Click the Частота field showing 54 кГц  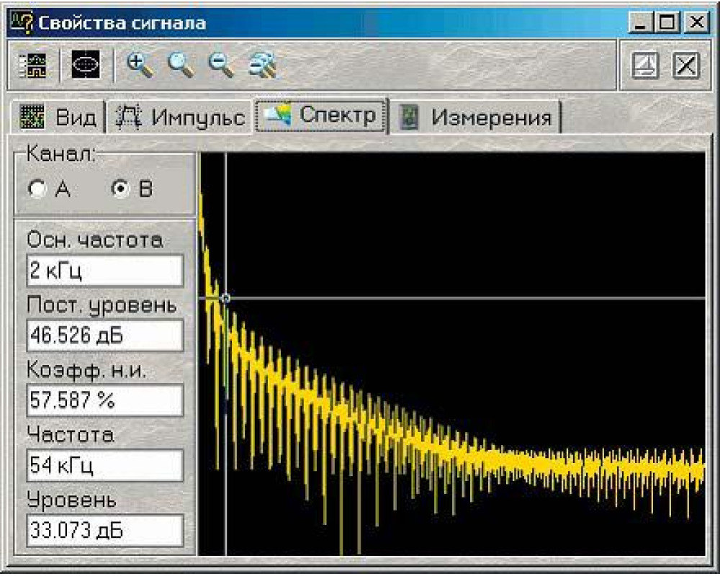[x=104, y=466]
